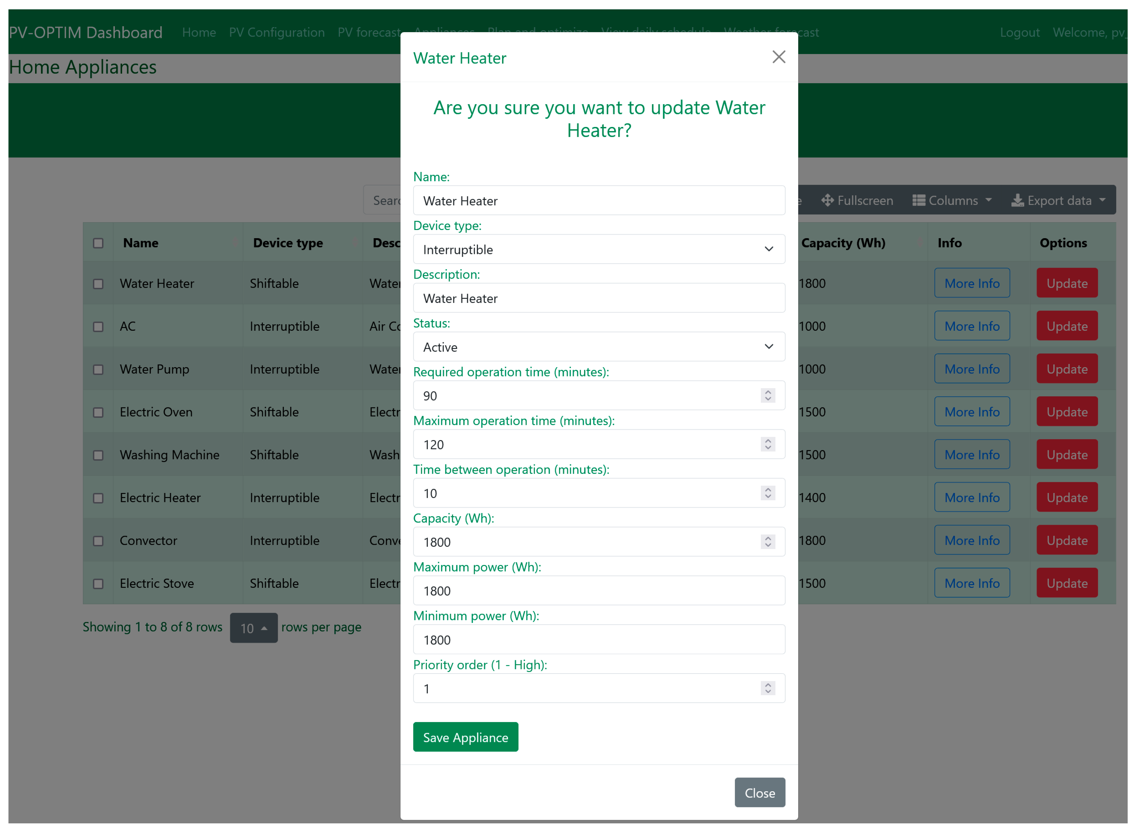Close the Water Heater dialog with the X icon
The width and height of the screenshot is (1137, 833).
click(779, 57)
